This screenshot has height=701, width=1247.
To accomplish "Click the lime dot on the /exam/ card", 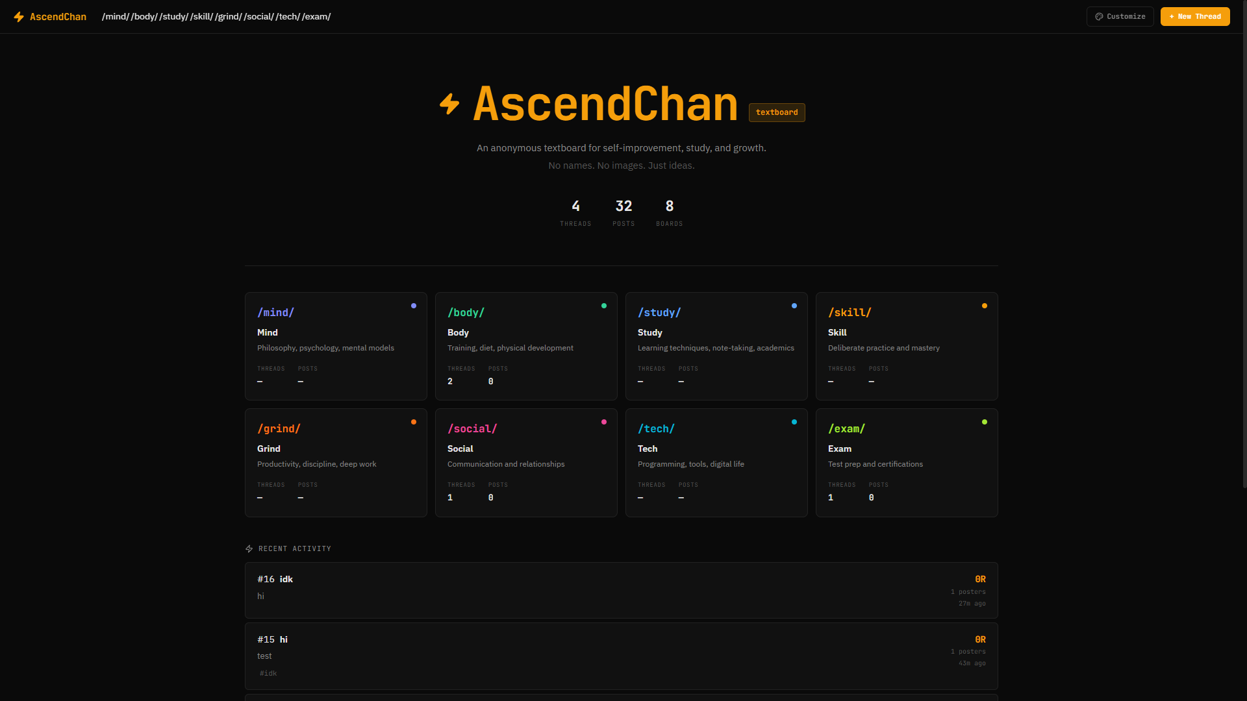I will (x=985, y=422).
